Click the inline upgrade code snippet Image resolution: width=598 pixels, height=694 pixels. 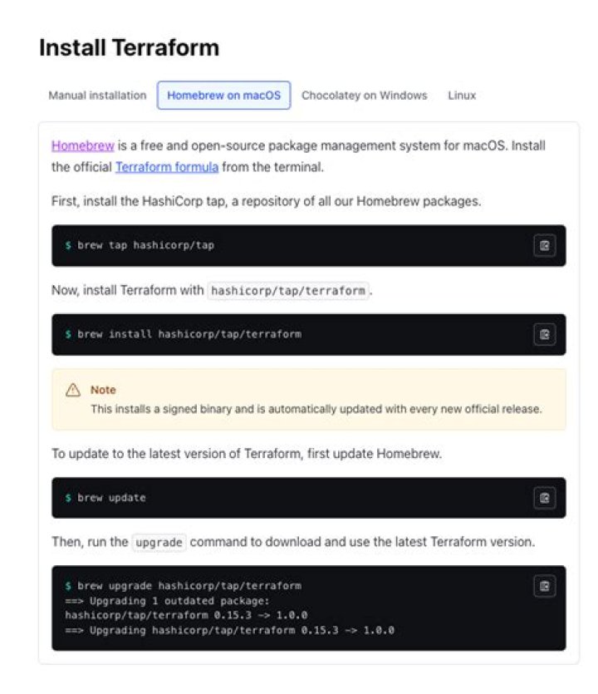(159, 542)
